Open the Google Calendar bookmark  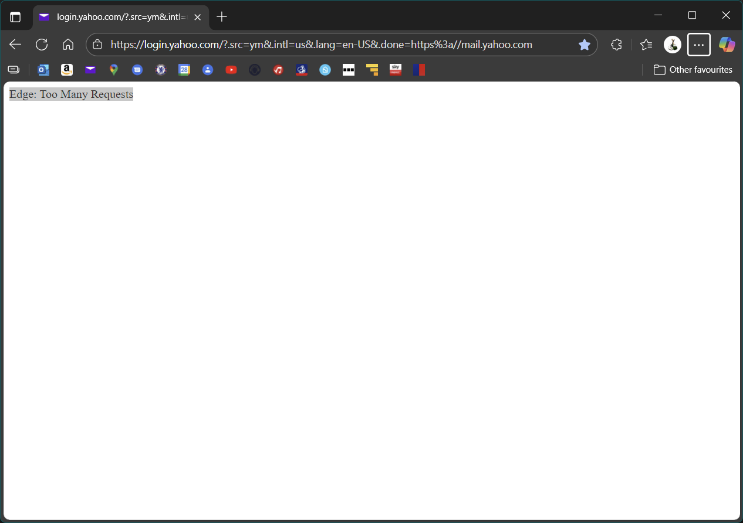pos(184,70)
